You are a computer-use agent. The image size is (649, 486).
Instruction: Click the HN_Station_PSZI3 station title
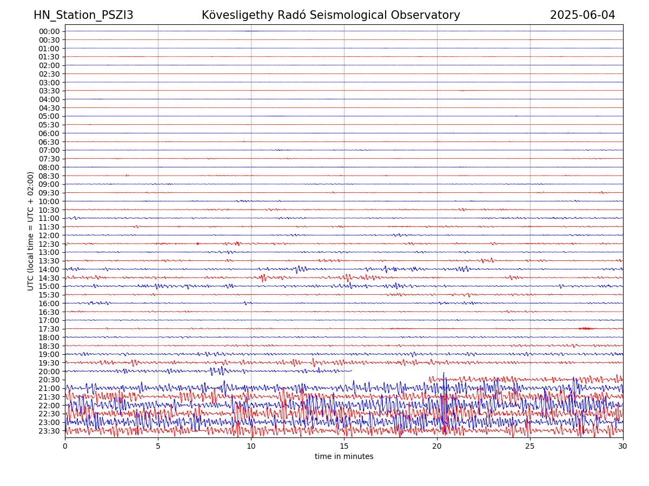83,15
